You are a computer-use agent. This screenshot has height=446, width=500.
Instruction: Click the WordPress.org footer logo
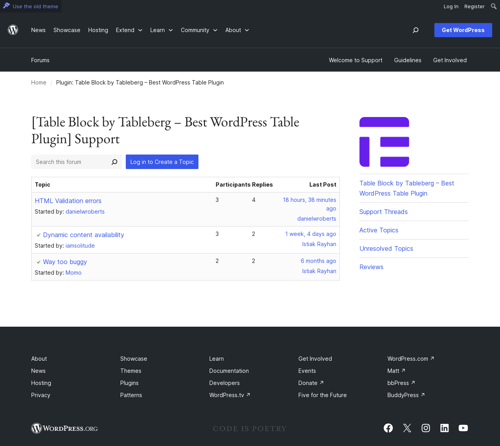[64, 428]
